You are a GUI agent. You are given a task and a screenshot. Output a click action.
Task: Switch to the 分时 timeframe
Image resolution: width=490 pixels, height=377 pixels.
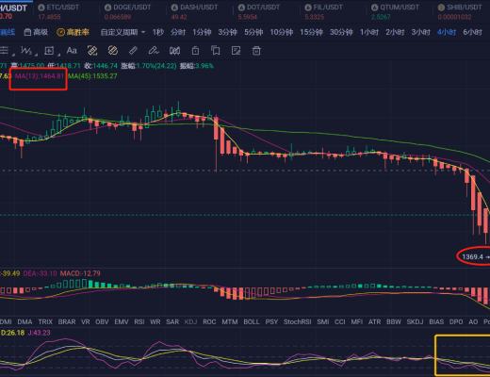pos(178,32)
